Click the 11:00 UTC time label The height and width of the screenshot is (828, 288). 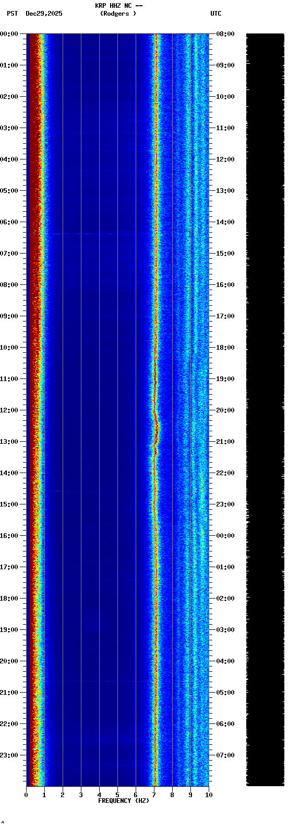[225, 128]
